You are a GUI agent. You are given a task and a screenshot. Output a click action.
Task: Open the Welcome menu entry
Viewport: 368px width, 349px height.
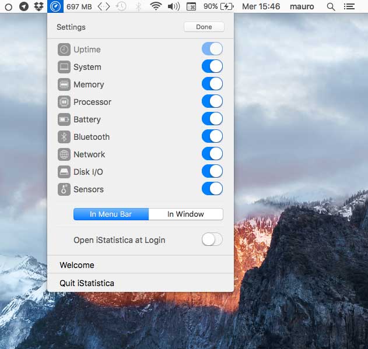tap(141, 265)
